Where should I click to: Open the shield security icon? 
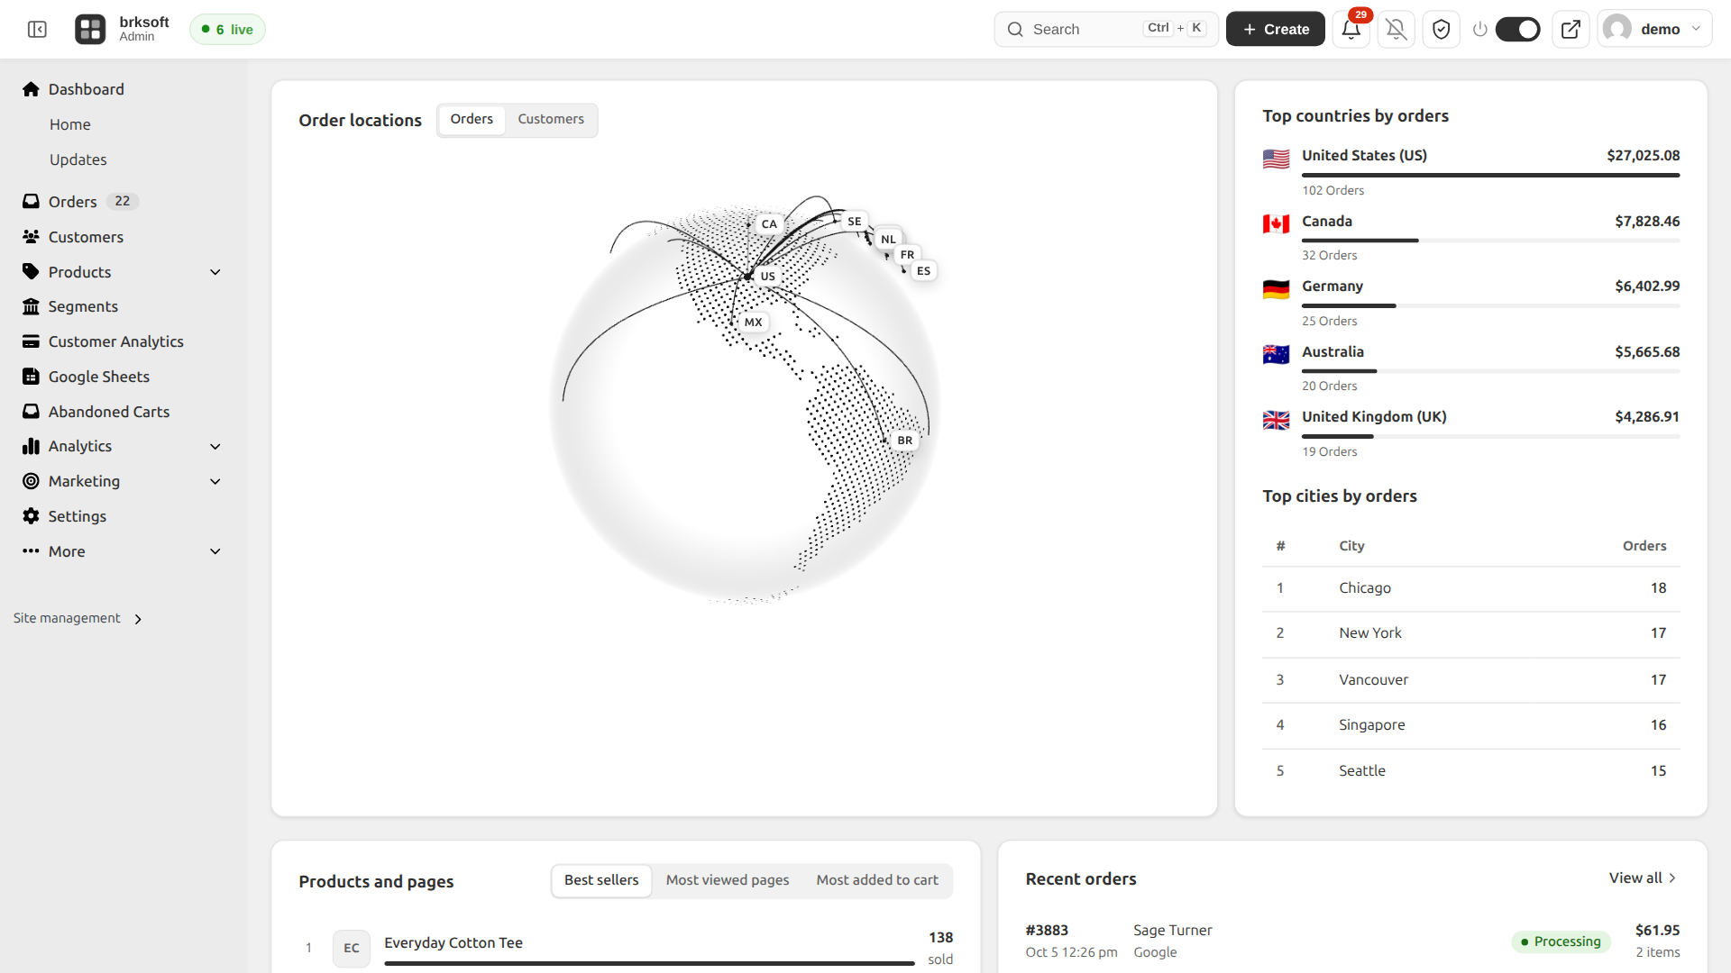click(1442, 30)
